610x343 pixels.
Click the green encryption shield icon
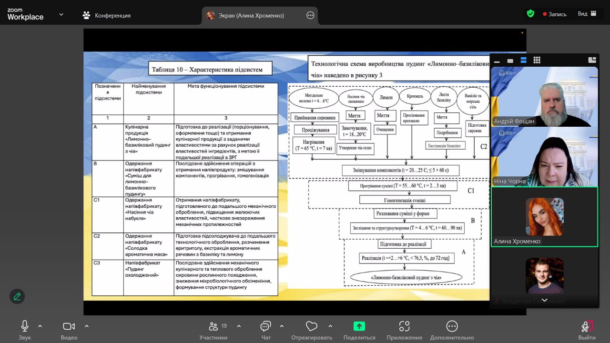[x=530, y=14]
